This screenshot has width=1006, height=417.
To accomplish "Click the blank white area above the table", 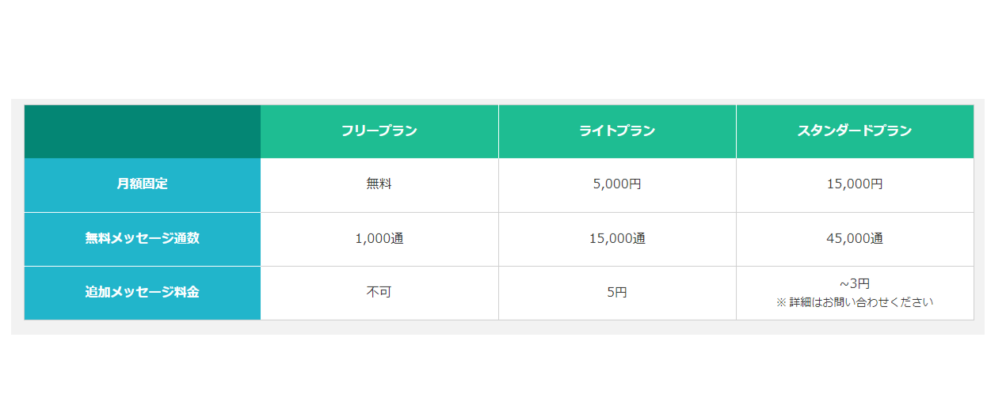I will tap(497, 47).
